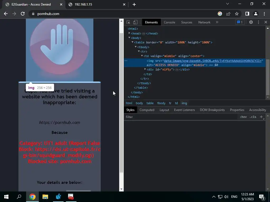Select html in the DOM breadcrumb
Image resolution: width=270 pixels, height=202 pixels.
point(129,103)
